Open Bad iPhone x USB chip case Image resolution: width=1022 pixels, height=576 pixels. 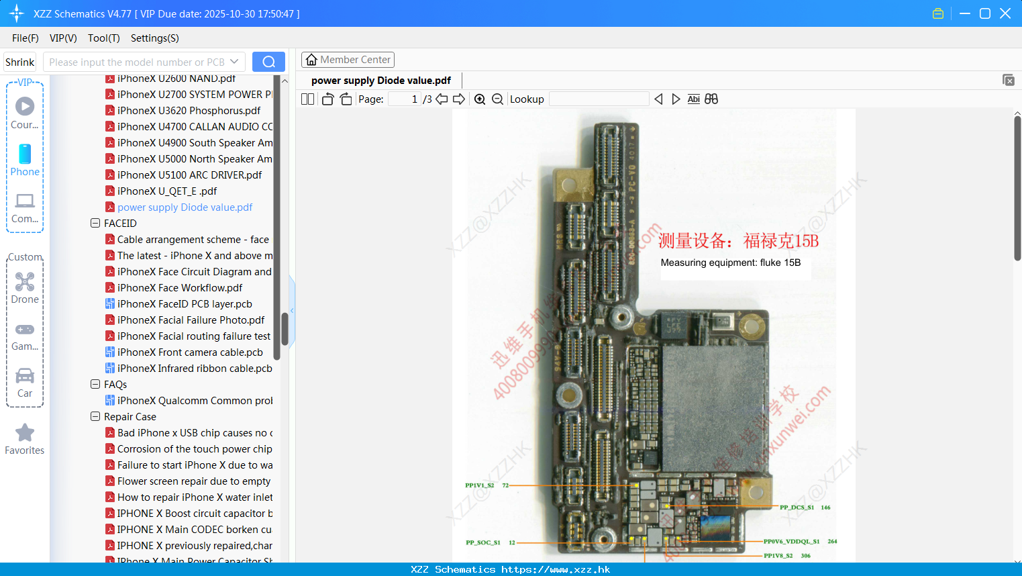point(189,432)
